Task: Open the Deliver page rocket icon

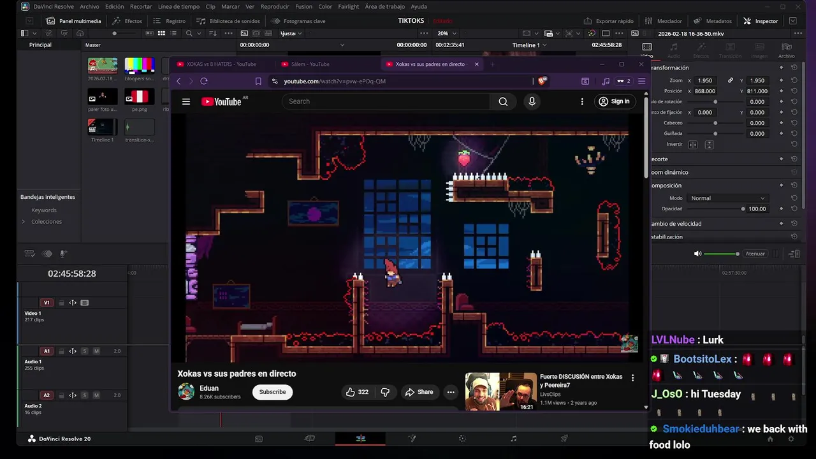Action: click(564, 439)
